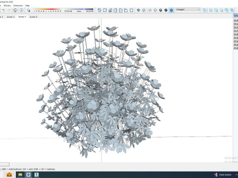Toggle Back Edges style
This screenshot has height=178, width=238.
[144, 10]
